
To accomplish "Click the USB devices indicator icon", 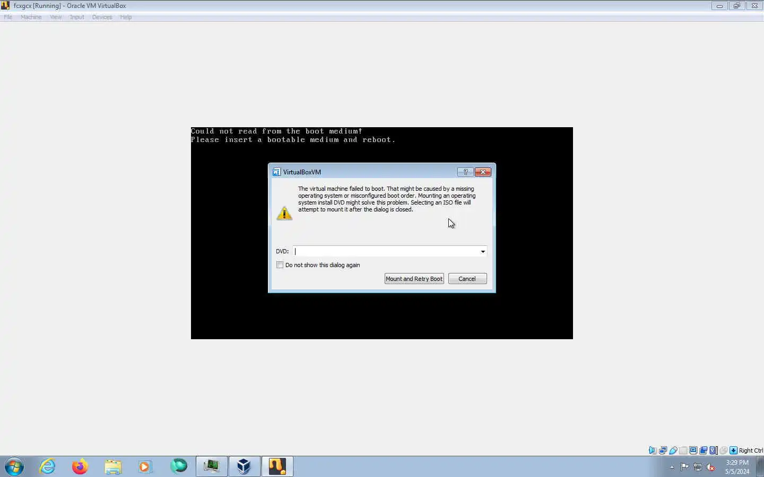I will point(673,450).
